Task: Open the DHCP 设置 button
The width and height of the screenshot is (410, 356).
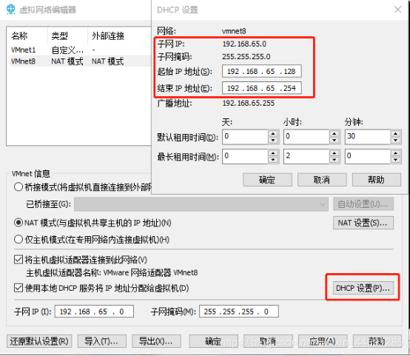Action: pos(363,288)
